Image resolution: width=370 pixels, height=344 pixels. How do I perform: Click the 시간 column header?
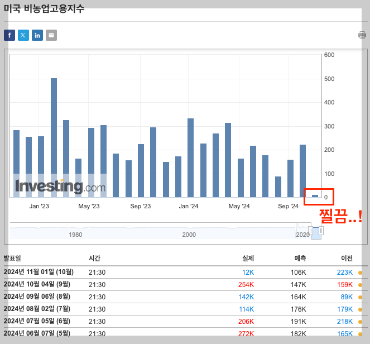[95, 258]
